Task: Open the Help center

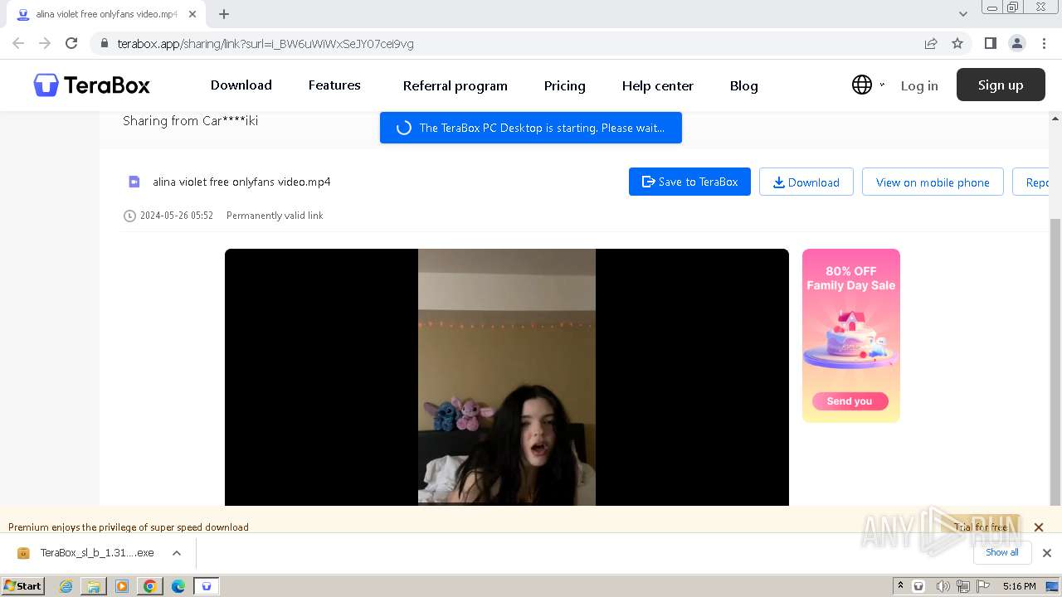Action: [x=658, y=85]
